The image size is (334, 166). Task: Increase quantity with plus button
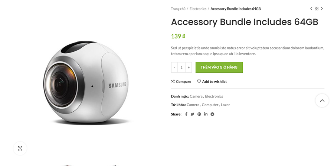189,67
